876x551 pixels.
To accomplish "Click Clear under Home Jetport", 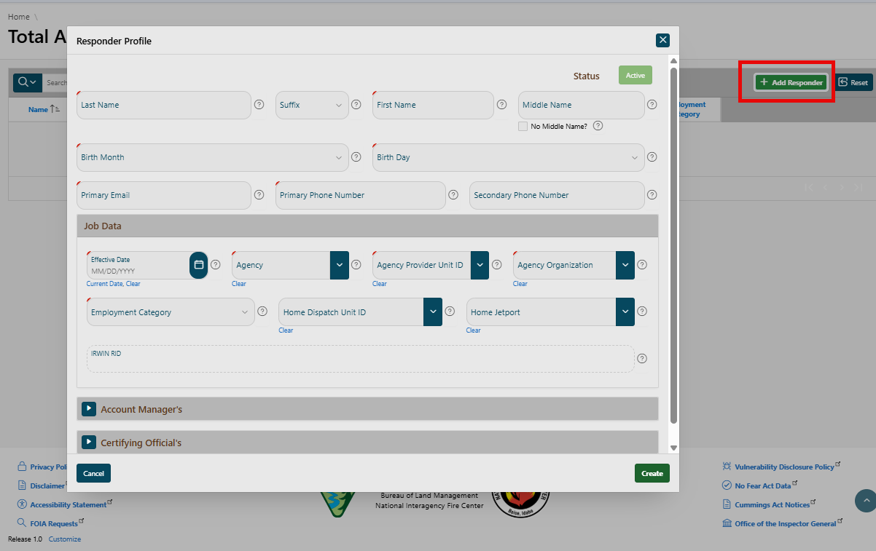I will coord(474,330).
